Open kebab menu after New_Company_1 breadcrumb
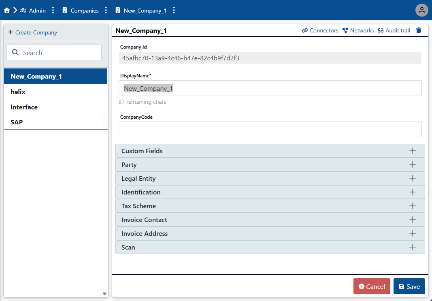This screenshot has height=301, width=432. coord(174,11)
